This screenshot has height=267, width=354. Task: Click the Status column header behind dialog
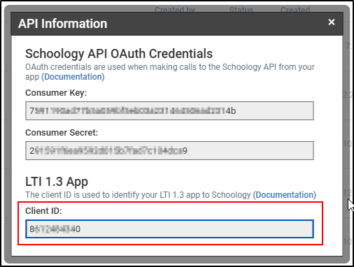pos(241,10)
